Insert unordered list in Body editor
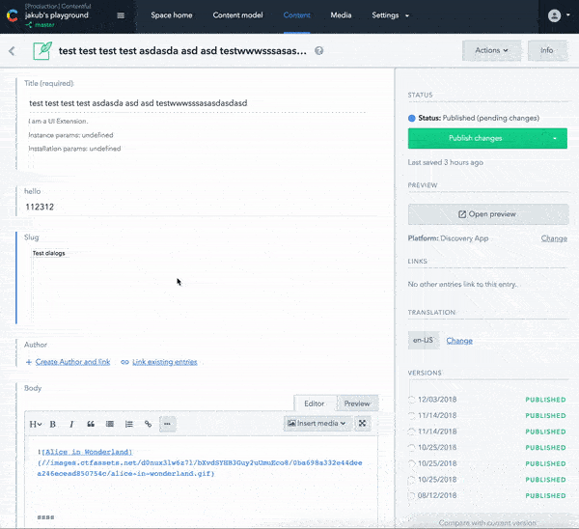The height and width of the screenshot is (529, 579). click(110, 424)
